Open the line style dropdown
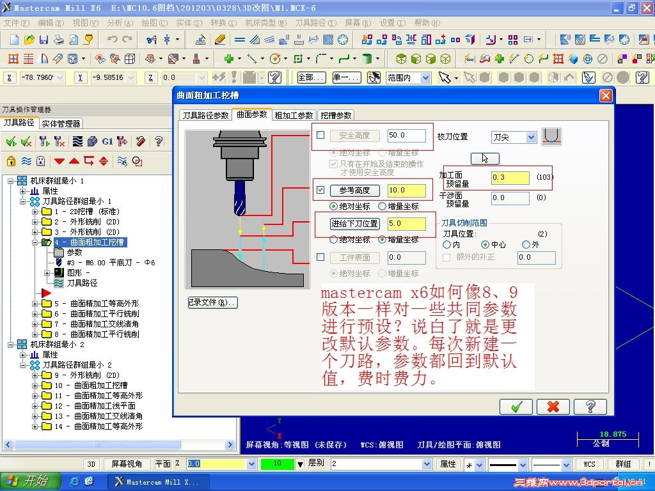 click(x=523, y=464)
